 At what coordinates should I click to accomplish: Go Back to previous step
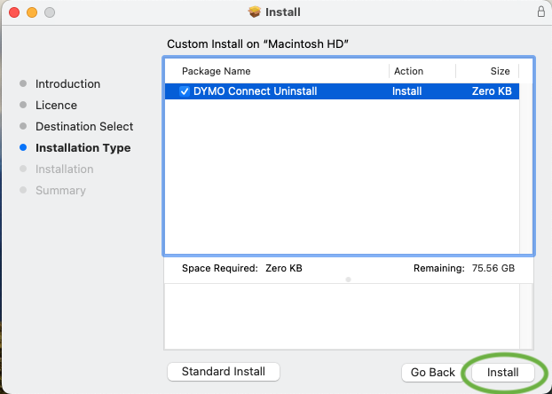(433, 372)
